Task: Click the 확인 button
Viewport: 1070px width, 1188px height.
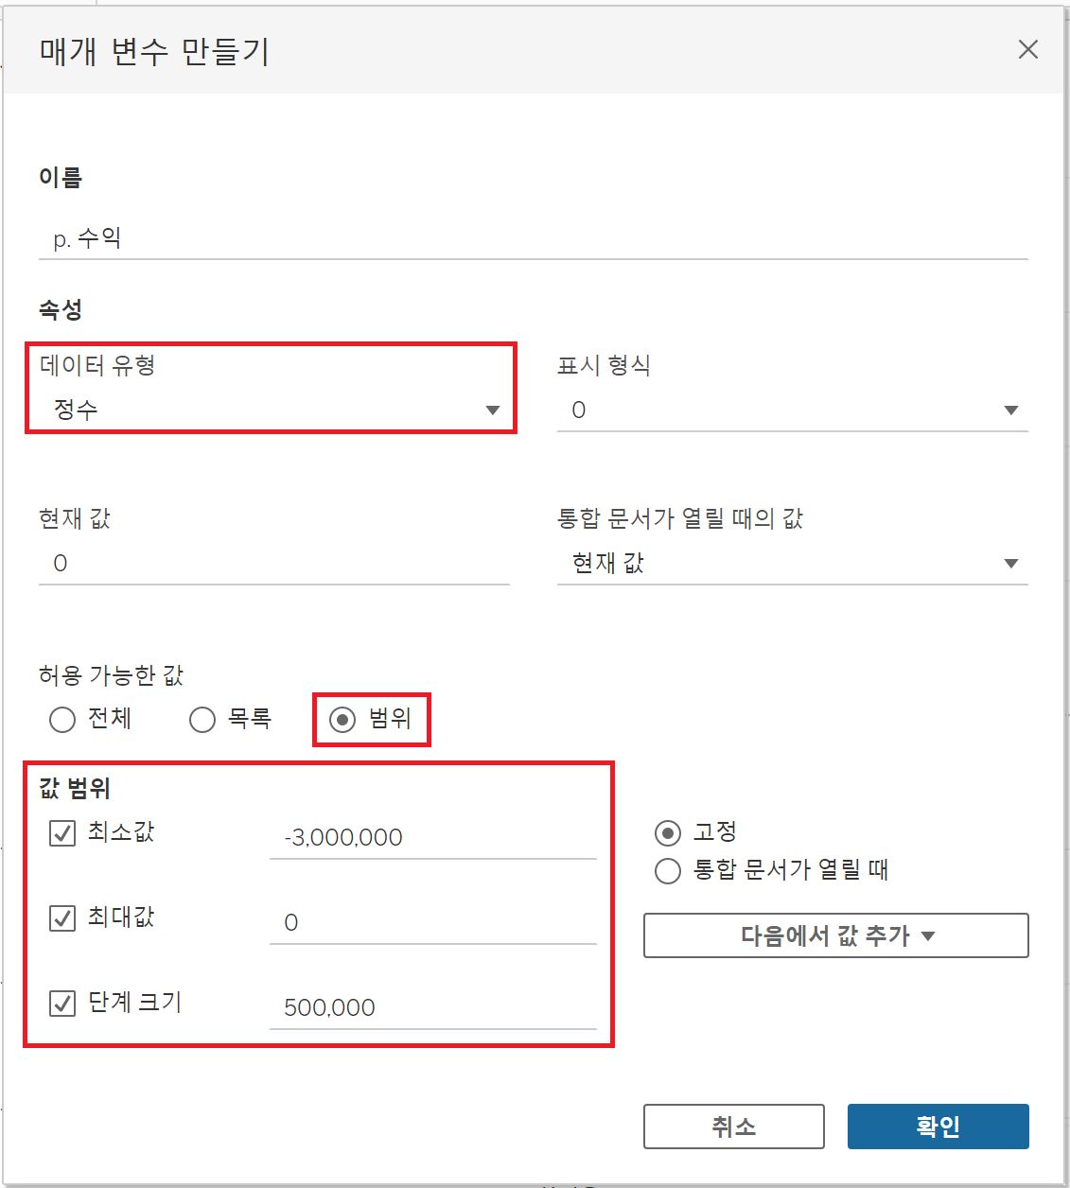Action: tap(938, 1127)
